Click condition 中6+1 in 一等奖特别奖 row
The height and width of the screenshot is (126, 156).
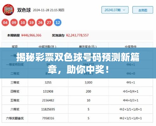[x=131, y=65]
